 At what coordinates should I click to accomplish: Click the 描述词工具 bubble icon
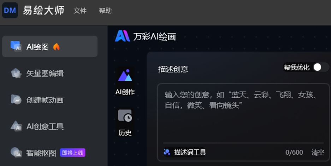click(167, 152)
